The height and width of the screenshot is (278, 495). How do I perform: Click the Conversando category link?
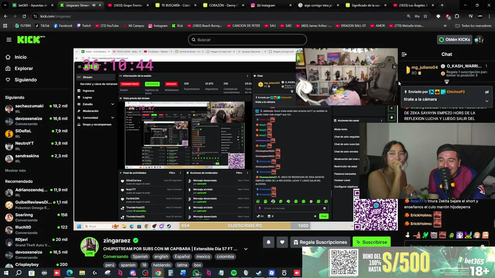[x=116, y=256]
